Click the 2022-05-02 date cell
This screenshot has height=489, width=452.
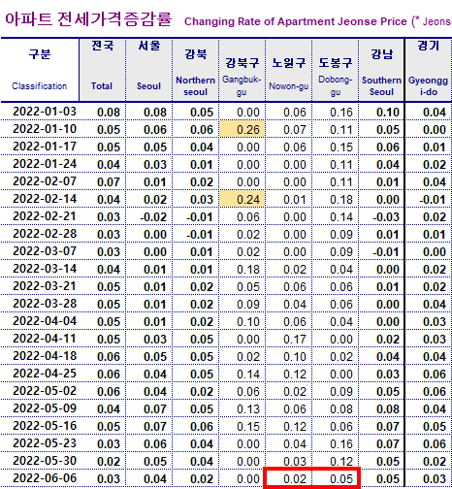[x=40, y=391]
